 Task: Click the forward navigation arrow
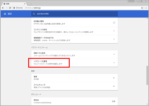pyautogui.click(x=6, y=8)
